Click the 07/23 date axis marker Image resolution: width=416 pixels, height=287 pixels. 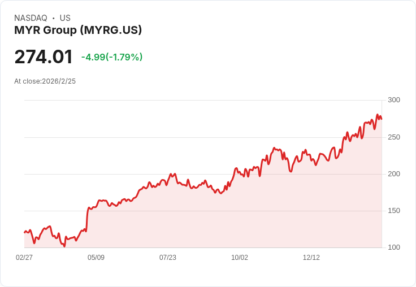pyautogui.click(x=168, y=258)
